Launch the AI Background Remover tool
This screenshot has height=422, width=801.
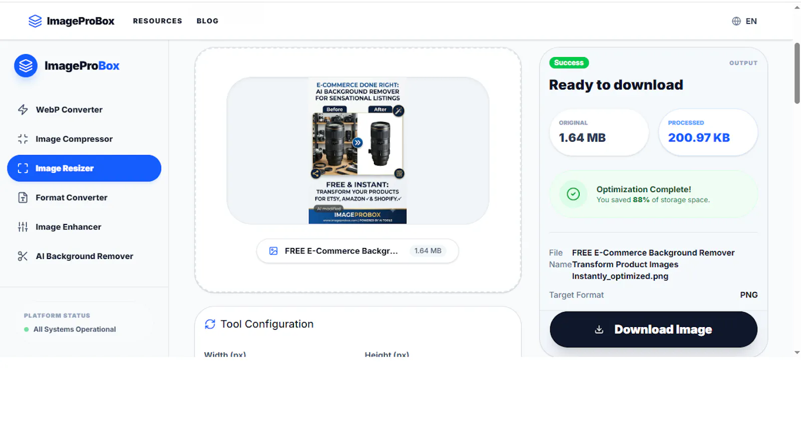[84, 256]
